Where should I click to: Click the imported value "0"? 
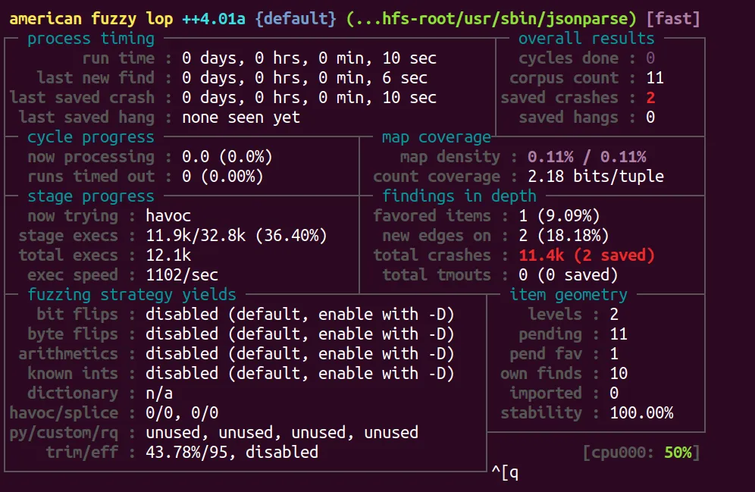point(614,393)
